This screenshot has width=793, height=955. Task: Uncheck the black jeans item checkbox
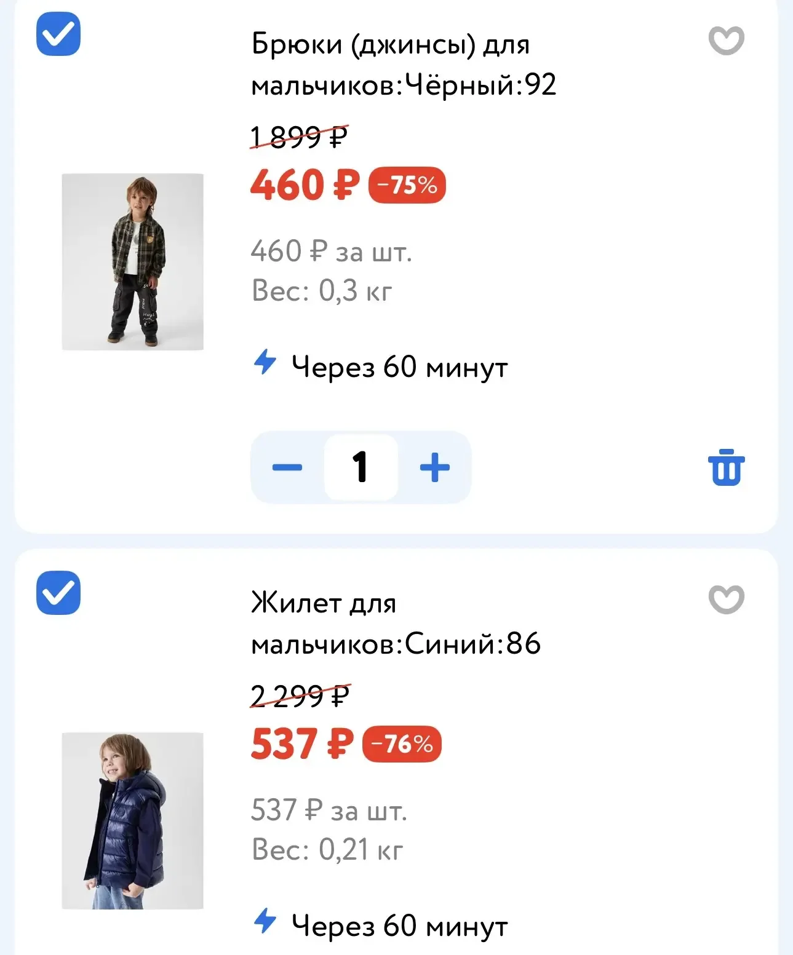[58, 34]
